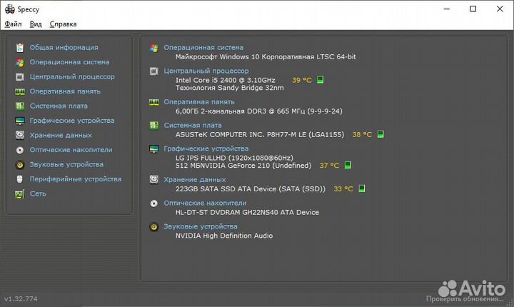This screenshot has width=514, height=307.
Task: Click the Графические устройства heading in summary
Action: (206, 149)
